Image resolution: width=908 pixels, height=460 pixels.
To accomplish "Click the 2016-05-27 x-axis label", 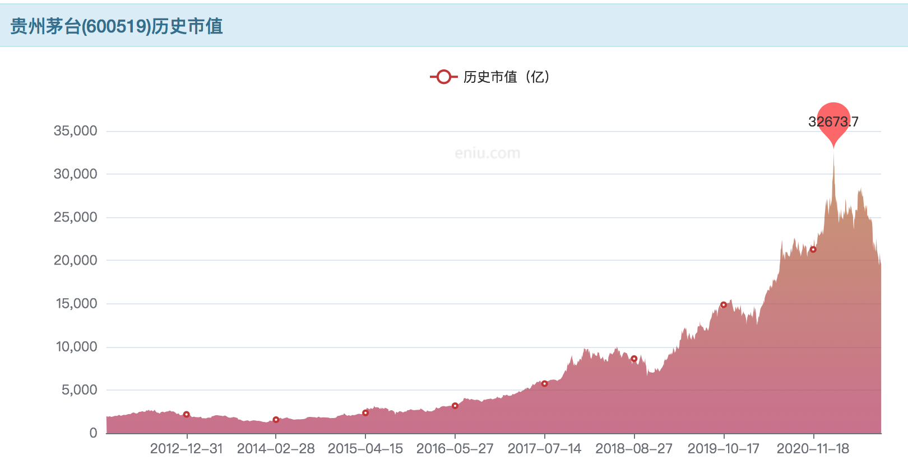I will (x=455, y=449).
